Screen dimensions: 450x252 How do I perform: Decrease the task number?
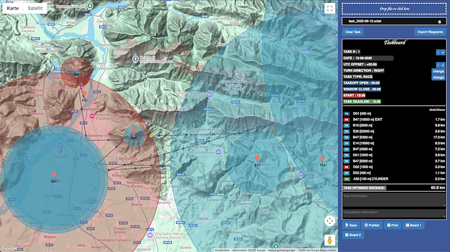pos(438,52)
